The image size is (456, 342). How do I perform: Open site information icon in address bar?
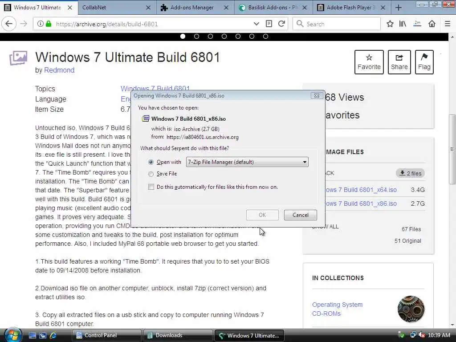(41, 24)
